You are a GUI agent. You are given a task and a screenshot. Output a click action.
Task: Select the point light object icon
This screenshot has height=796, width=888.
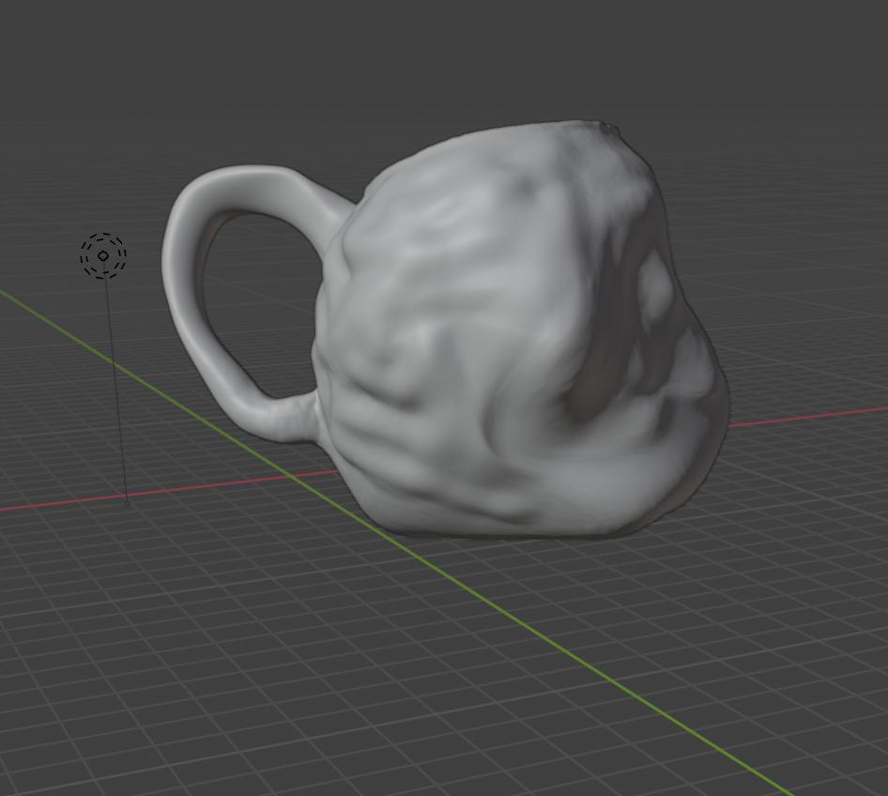[x=102, y=255]
